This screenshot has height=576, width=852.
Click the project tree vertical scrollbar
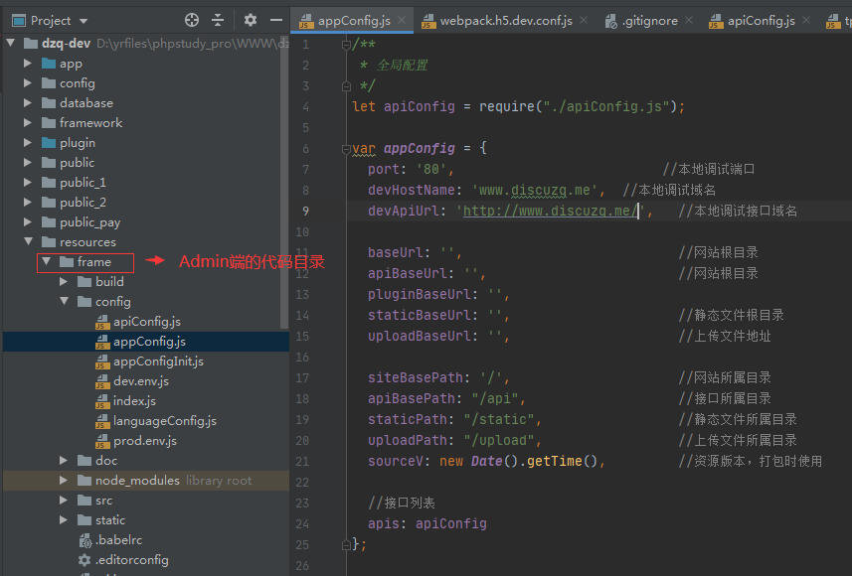click(284, 182)
